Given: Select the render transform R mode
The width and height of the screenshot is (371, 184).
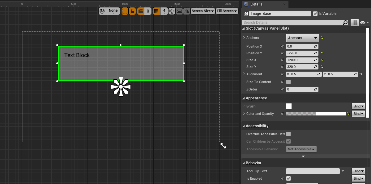Looking at the screenshot, I should coord(148,11).
